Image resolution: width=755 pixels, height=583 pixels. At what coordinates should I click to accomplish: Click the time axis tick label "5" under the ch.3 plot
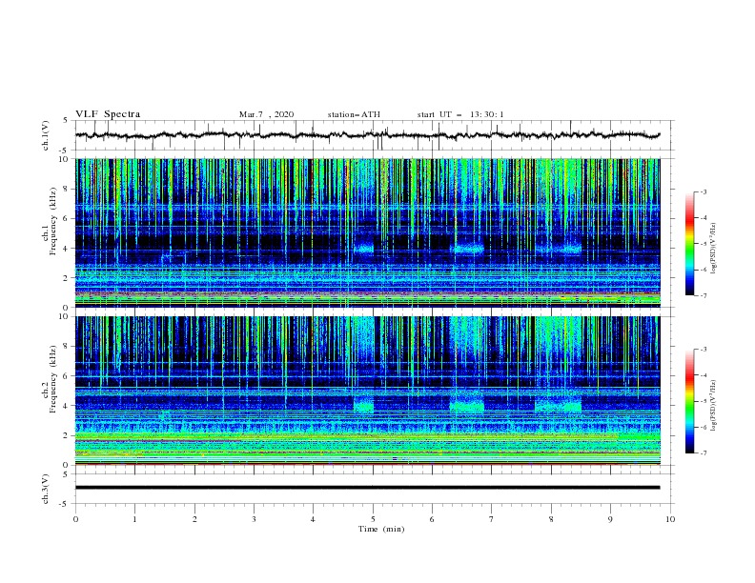pos(373,519)
